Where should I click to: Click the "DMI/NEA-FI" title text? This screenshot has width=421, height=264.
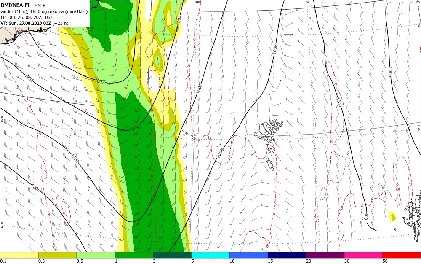(x=15, y=5)
